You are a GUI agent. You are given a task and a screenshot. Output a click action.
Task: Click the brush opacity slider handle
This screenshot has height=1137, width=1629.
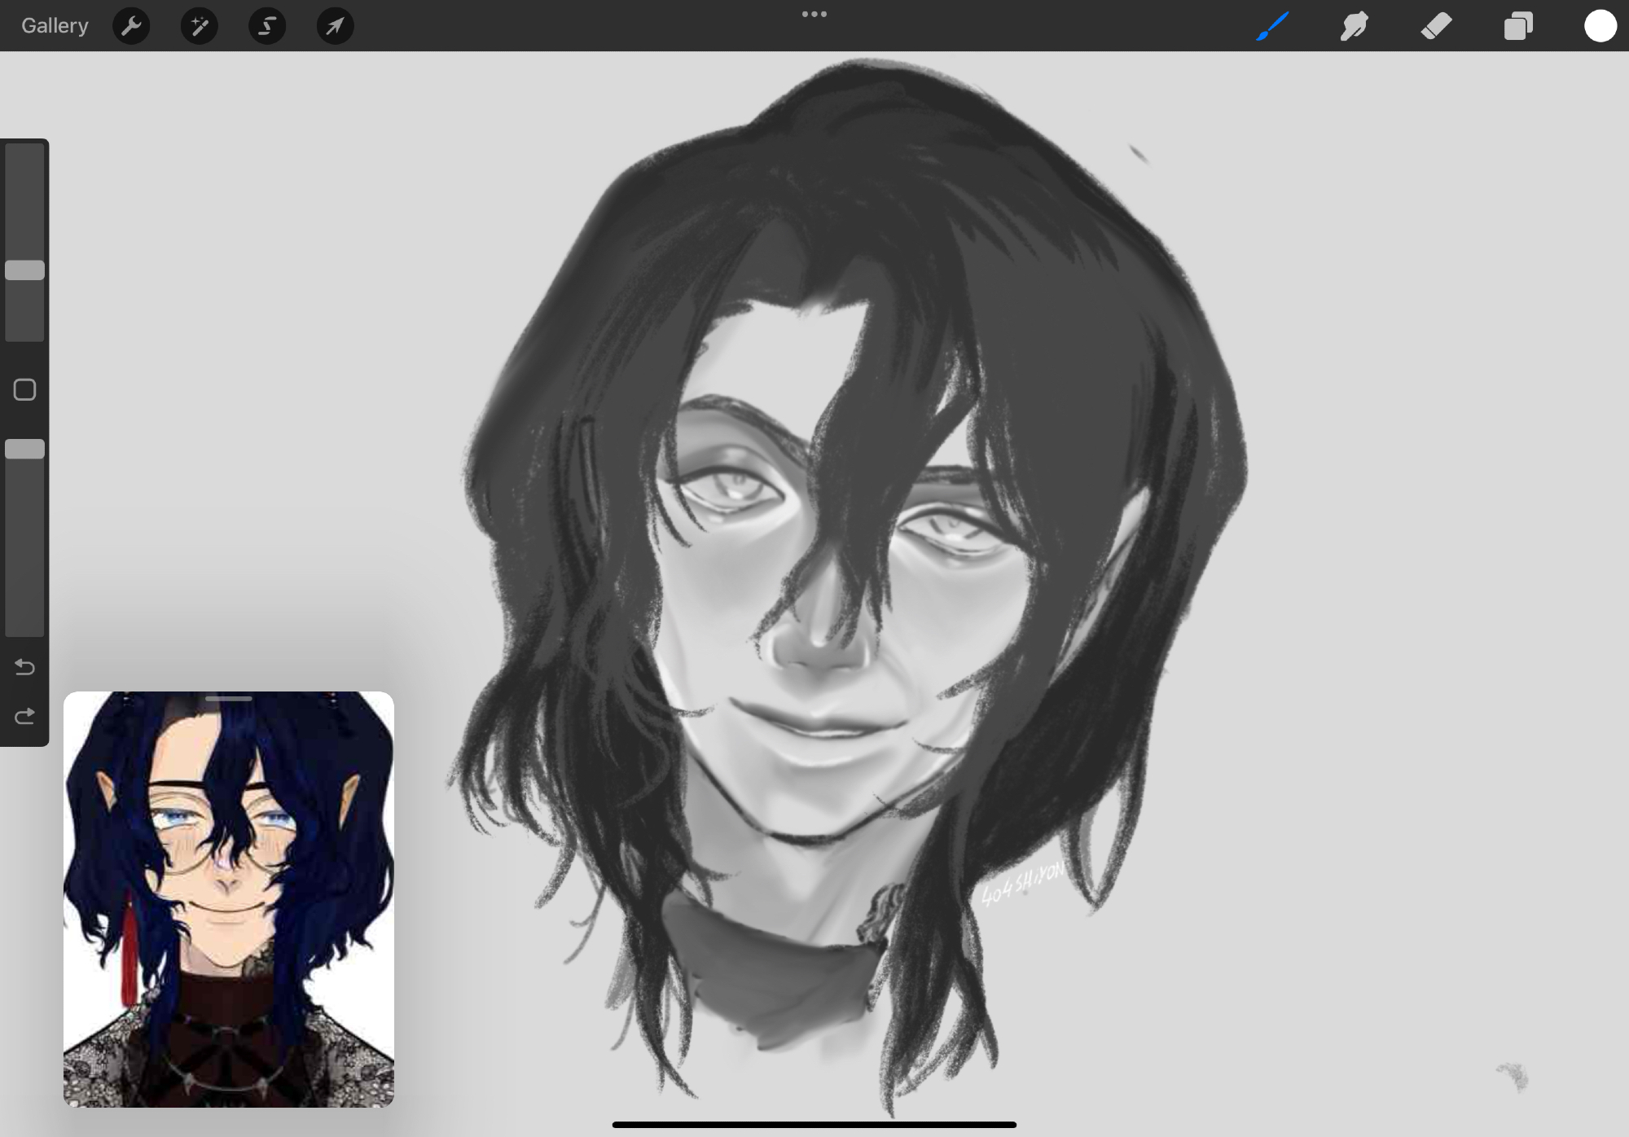tap(24, 449)
